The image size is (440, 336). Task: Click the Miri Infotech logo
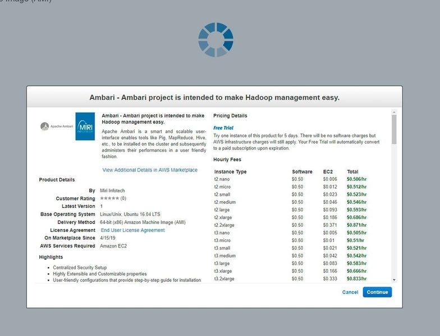coord(85,127)
